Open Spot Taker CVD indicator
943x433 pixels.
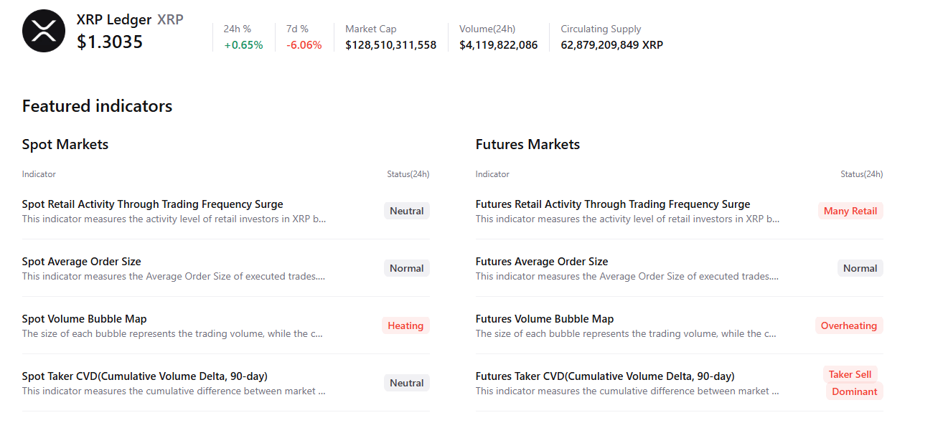[145, 376]
